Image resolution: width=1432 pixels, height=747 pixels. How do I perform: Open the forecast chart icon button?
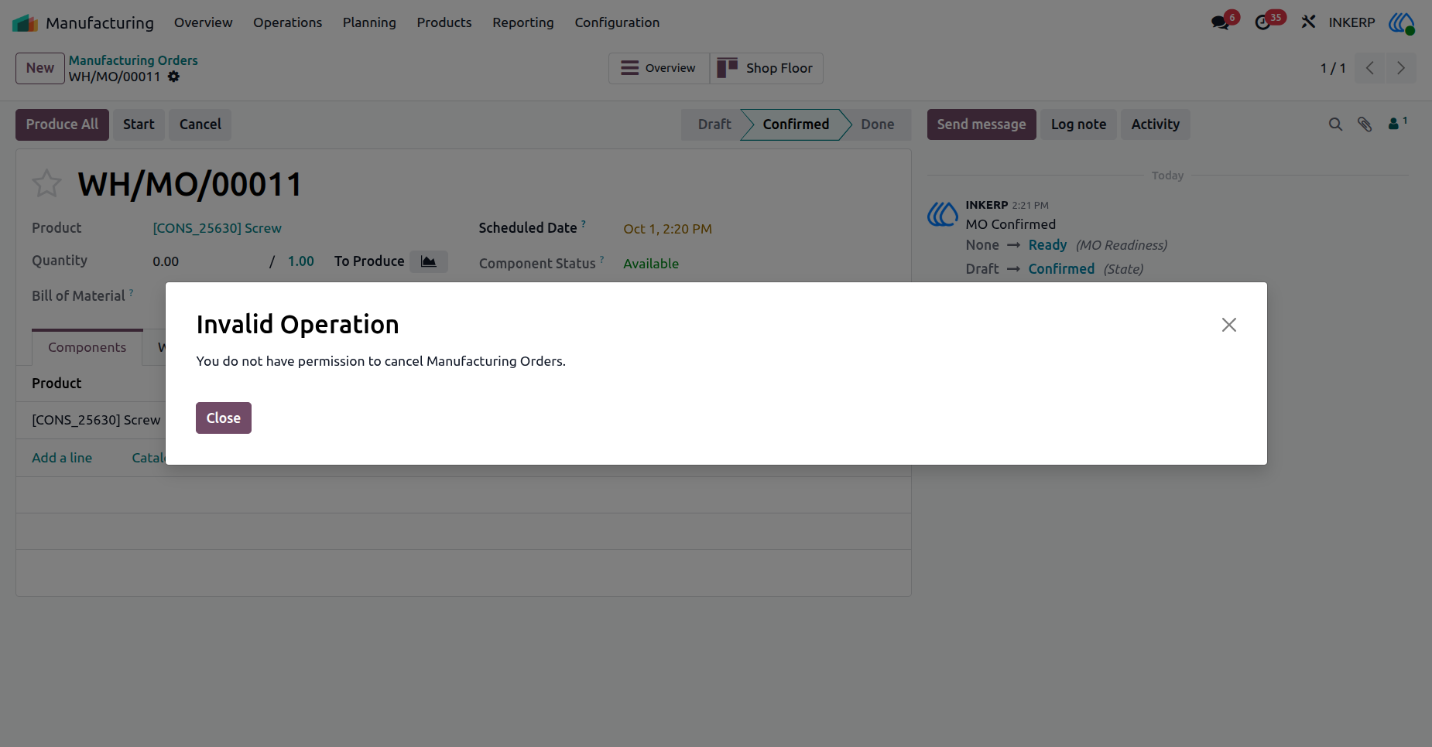pyautogui.click(x=428, y=261)
